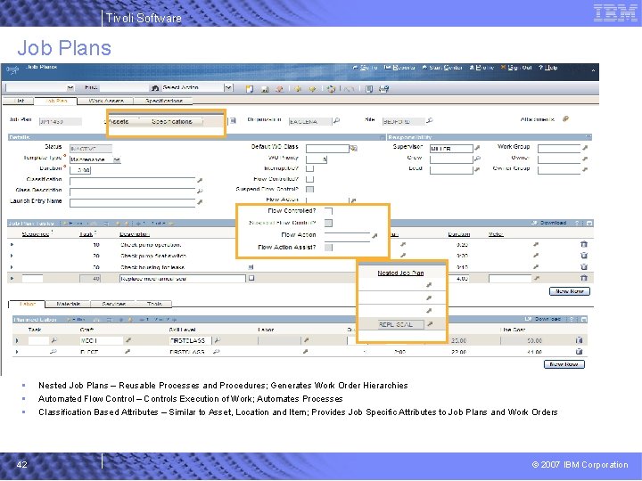Click the Classification input field
Image resolution: width=642 pixels, height=481 pixels.
(133, 181)
